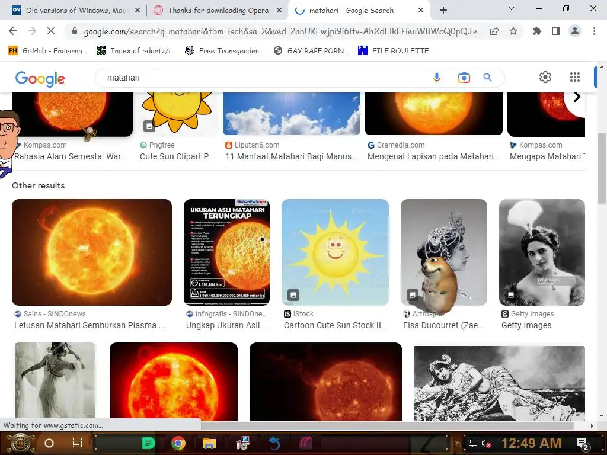Show next related images with the arrow
Screen dimensions: 607x455
(x=576, y=97)
